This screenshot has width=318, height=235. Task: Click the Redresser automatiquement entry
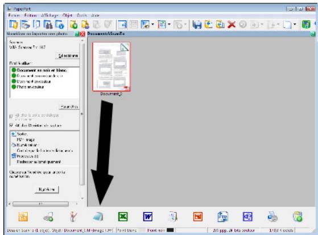(39, 162)
